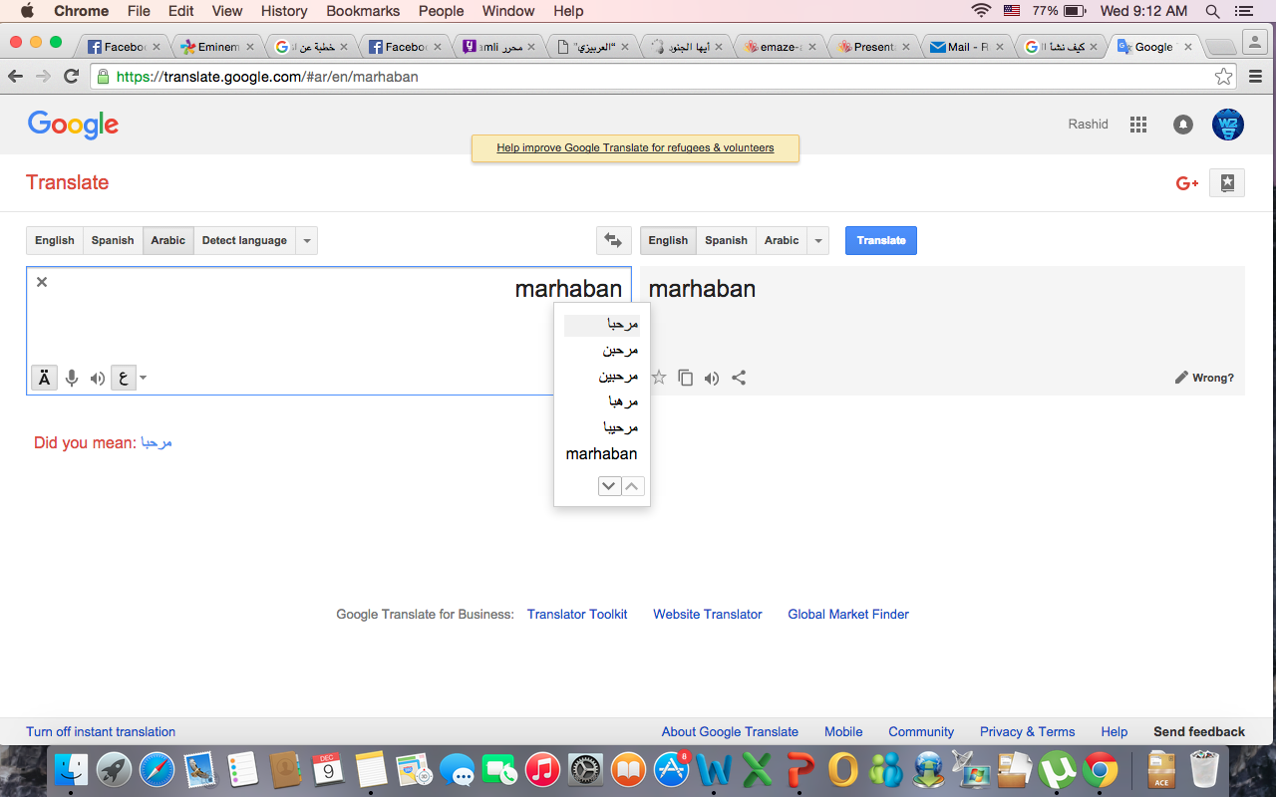This screenshot has height=797, width=1276.
Task: Click the copy translation icon
Action: coord(685,378)
